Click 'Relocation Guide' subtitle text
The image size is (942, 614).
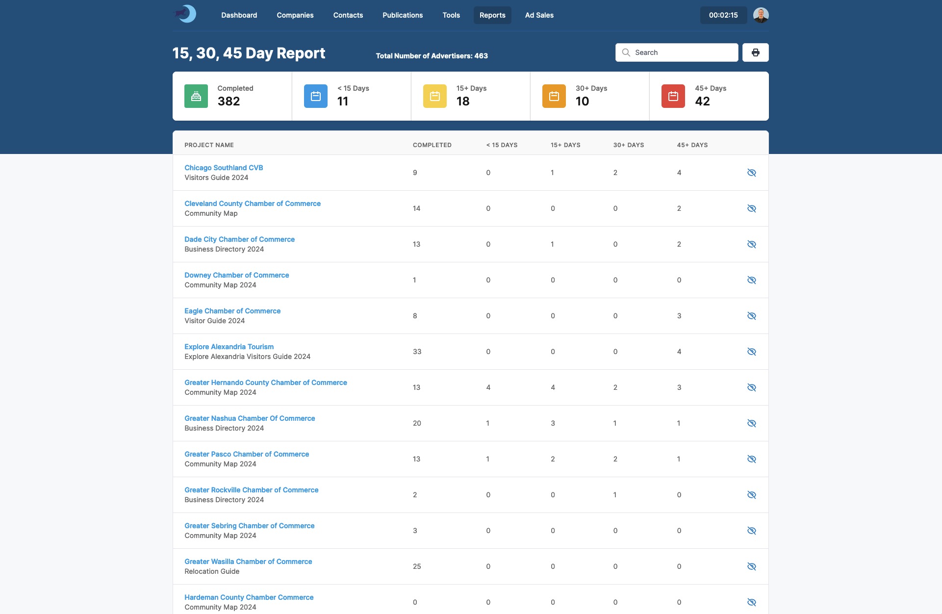pos(212,571)
